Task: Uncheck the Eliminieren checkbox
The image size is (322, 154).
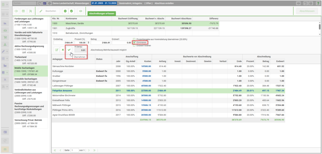Action: point(134,43)
